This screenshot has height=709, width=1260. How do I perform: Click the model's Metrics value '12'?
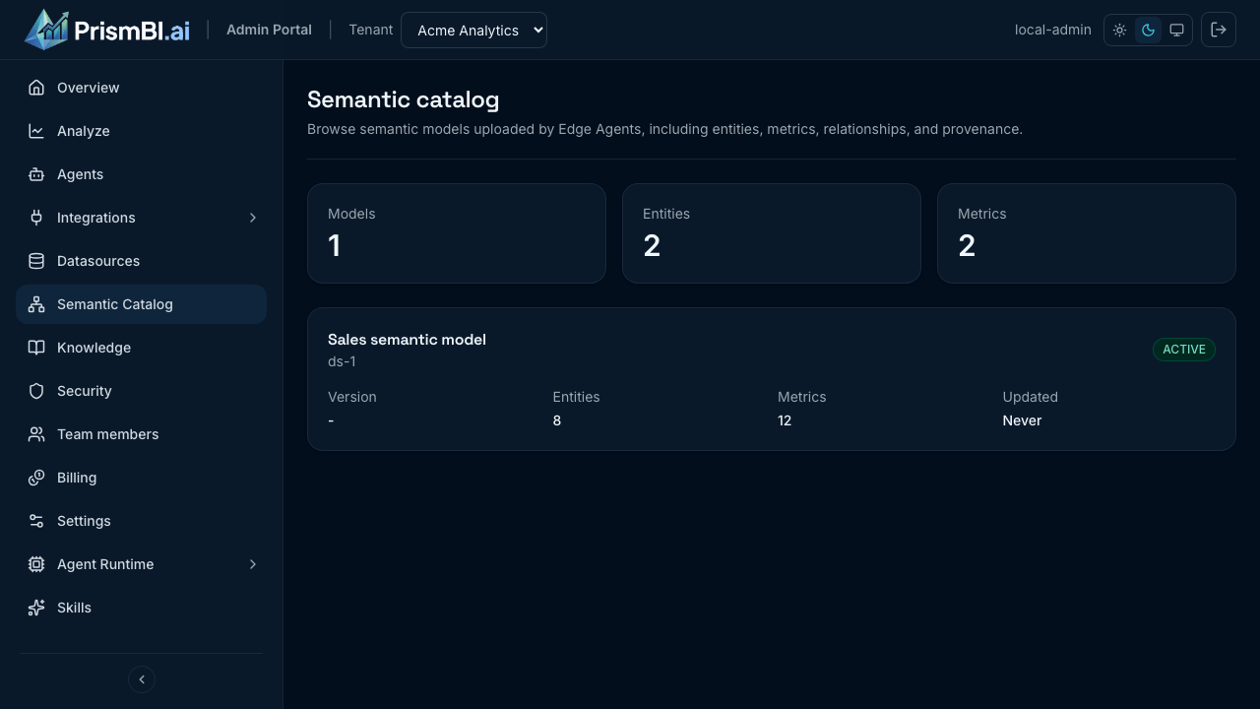tap(785, 420)
